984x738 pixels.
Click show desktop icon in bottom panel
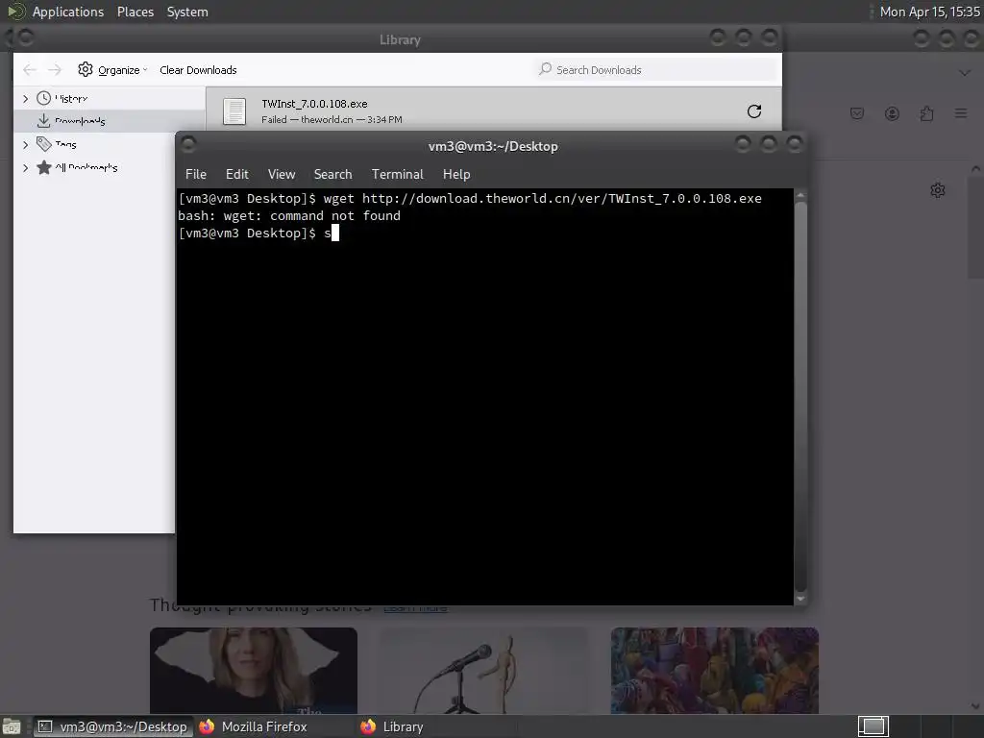pos(12,726)
